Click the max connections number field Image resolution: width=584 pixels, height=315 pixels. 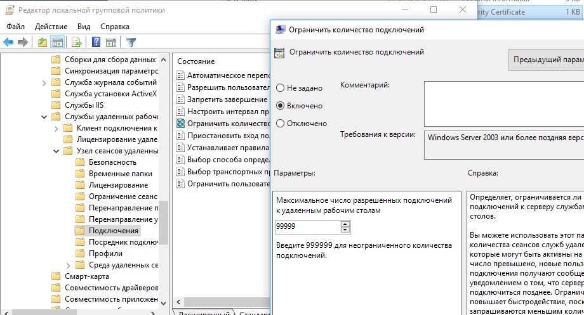[x=308, y=227]
